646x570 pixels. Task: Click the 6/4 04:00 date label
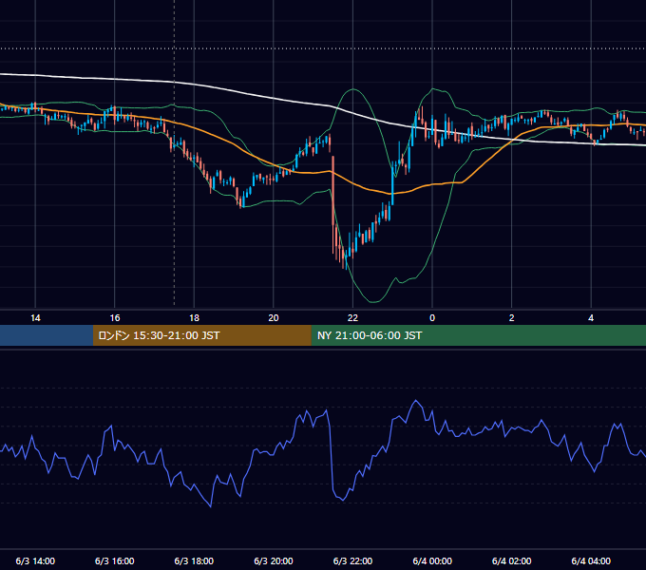[x=591, y=560]
